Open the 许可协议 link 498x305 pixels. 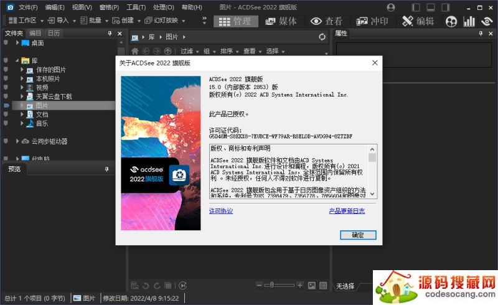[x=221, y=211]
